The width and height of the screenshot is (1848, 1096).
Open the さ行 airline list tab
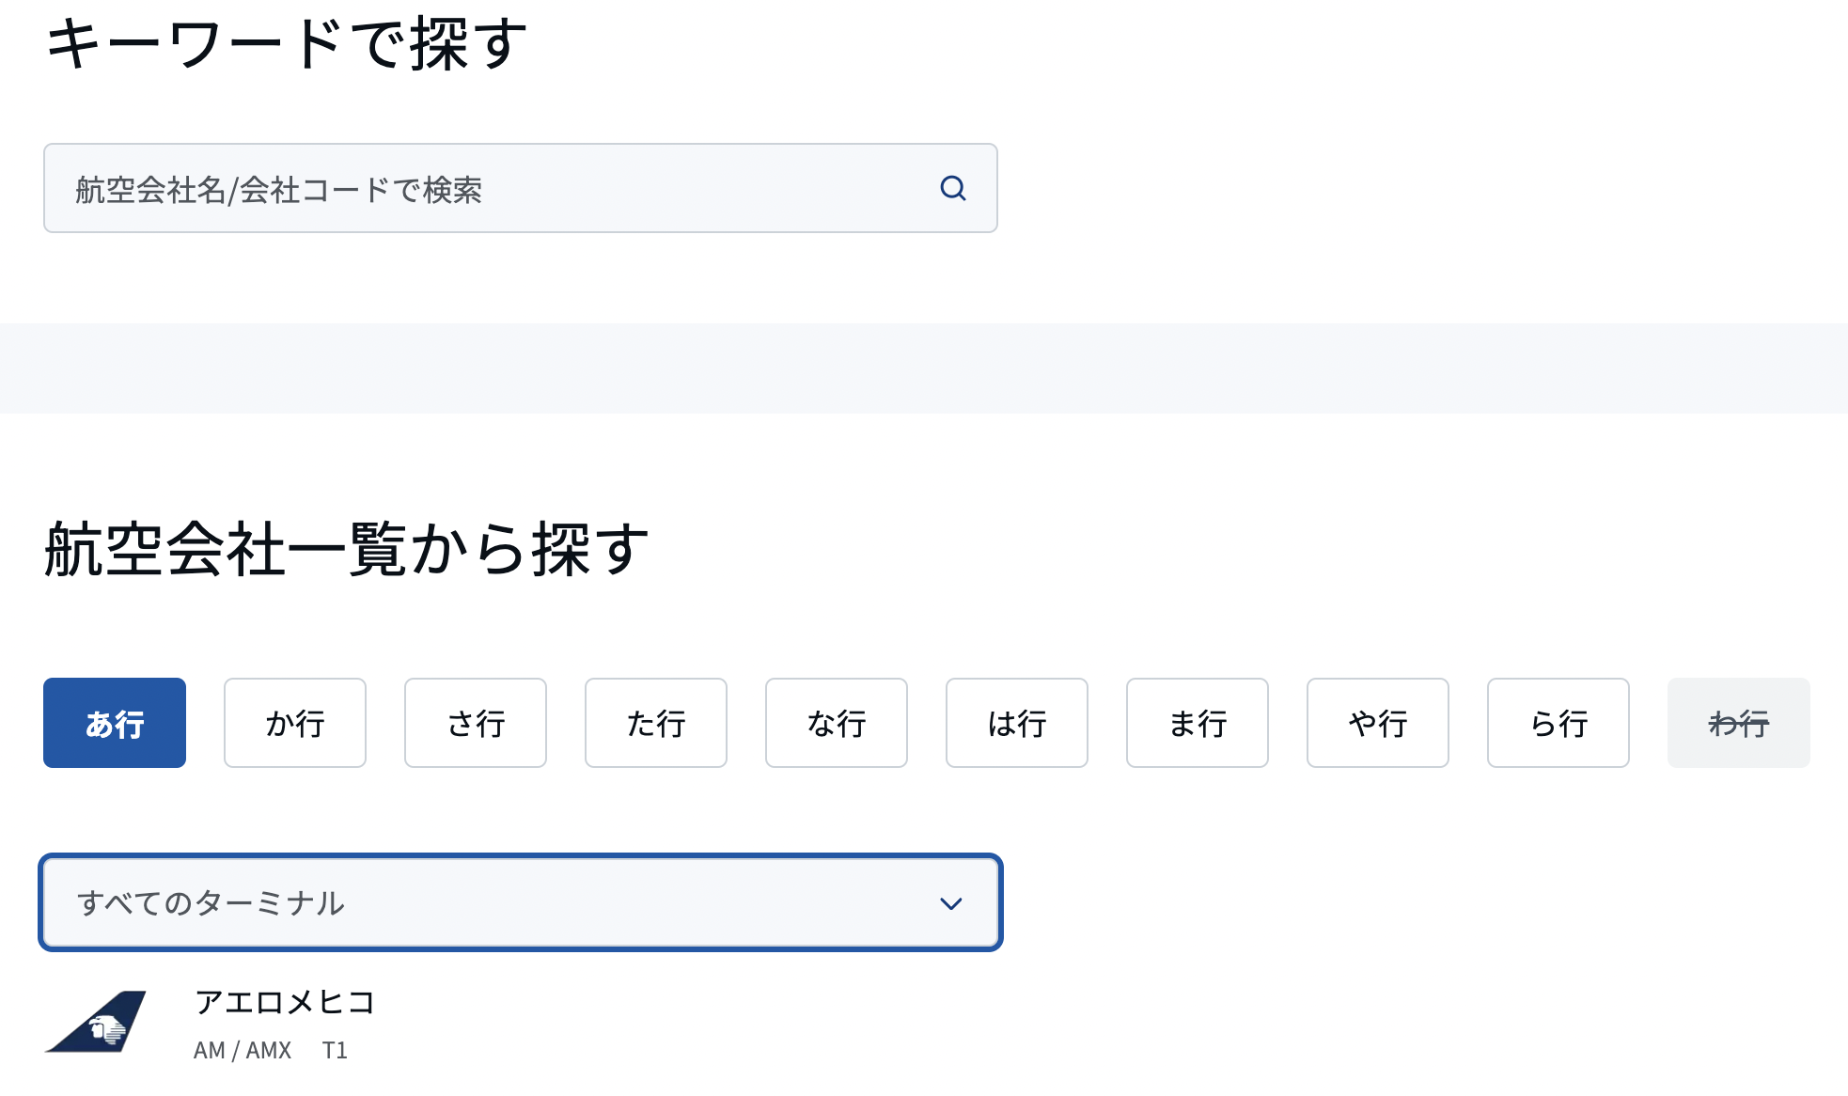coord(476,723)
